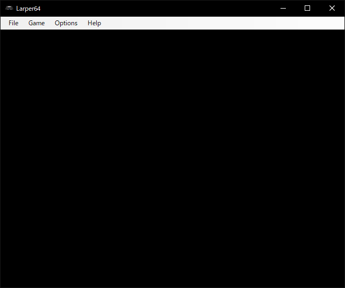The height and width of the screenshot is (288, 345).
Task: Click the black emulator display area
Action: (172, 159)
